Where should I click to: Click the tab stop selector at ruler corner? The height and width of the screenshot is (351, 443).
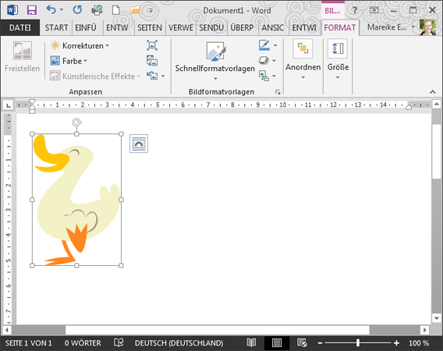click(x=9, y=105)
